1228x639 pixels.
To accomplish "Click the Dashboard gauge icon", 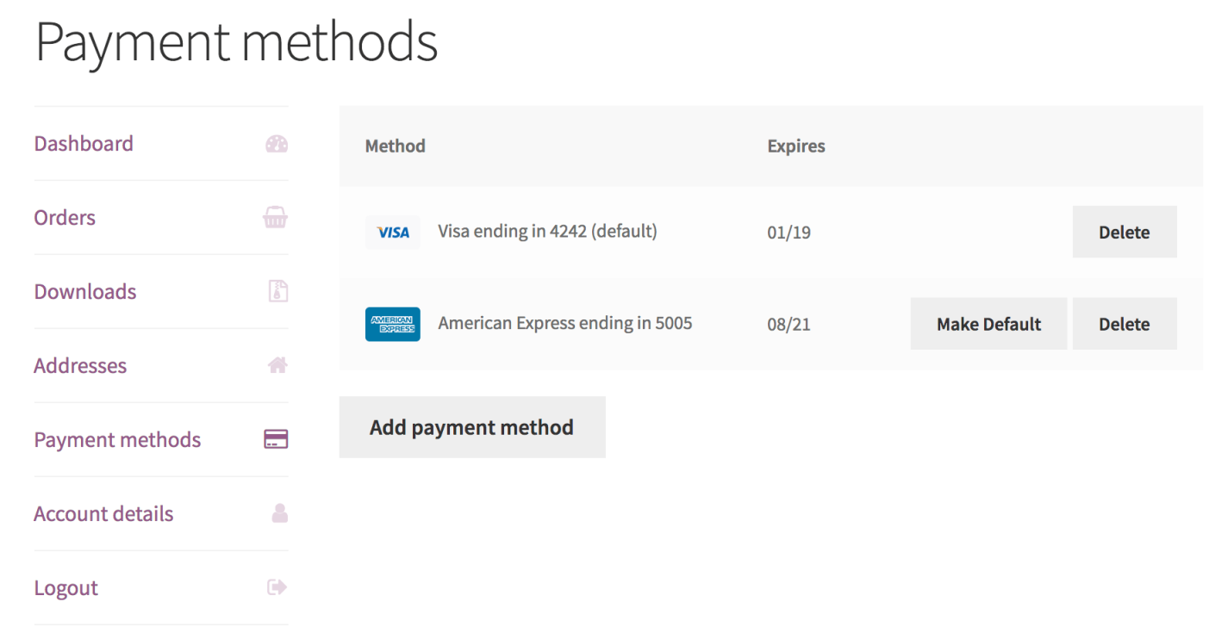I will (277, 144).
